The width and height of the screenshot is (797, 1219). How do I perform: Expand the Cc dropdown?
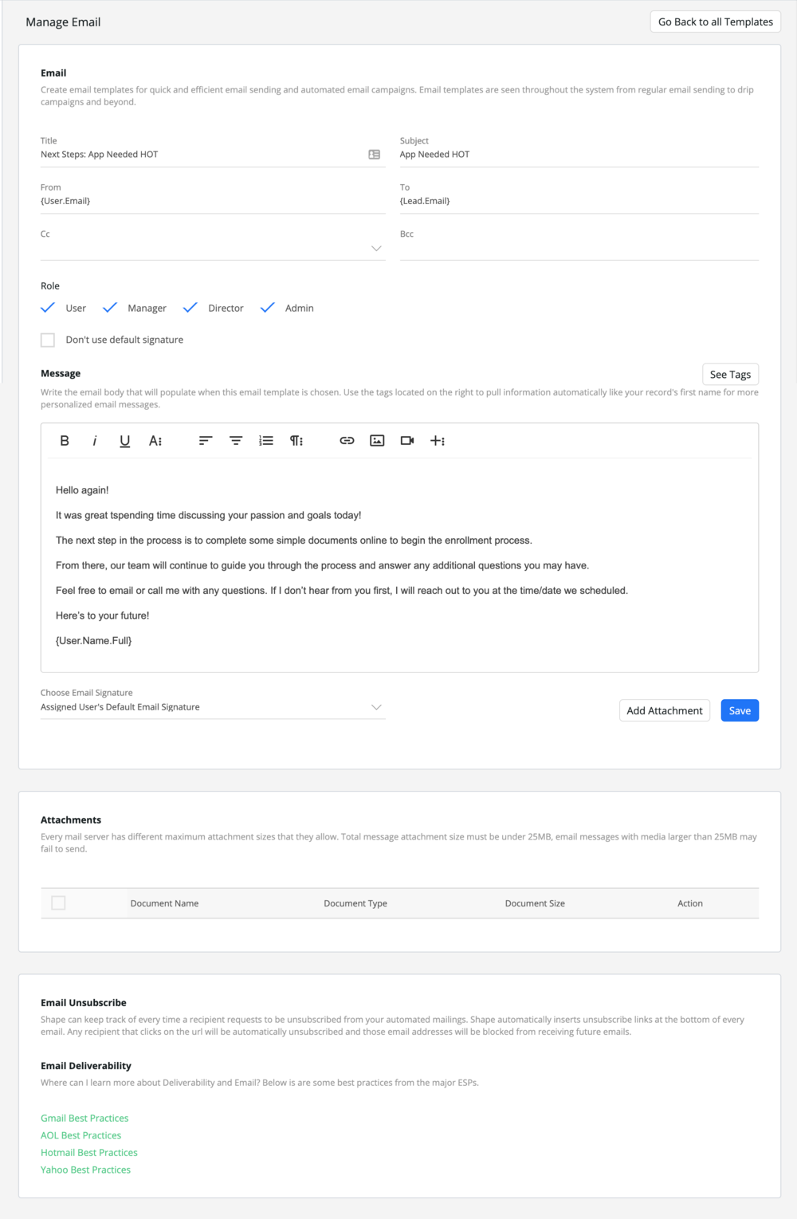(x=376, y=249)
